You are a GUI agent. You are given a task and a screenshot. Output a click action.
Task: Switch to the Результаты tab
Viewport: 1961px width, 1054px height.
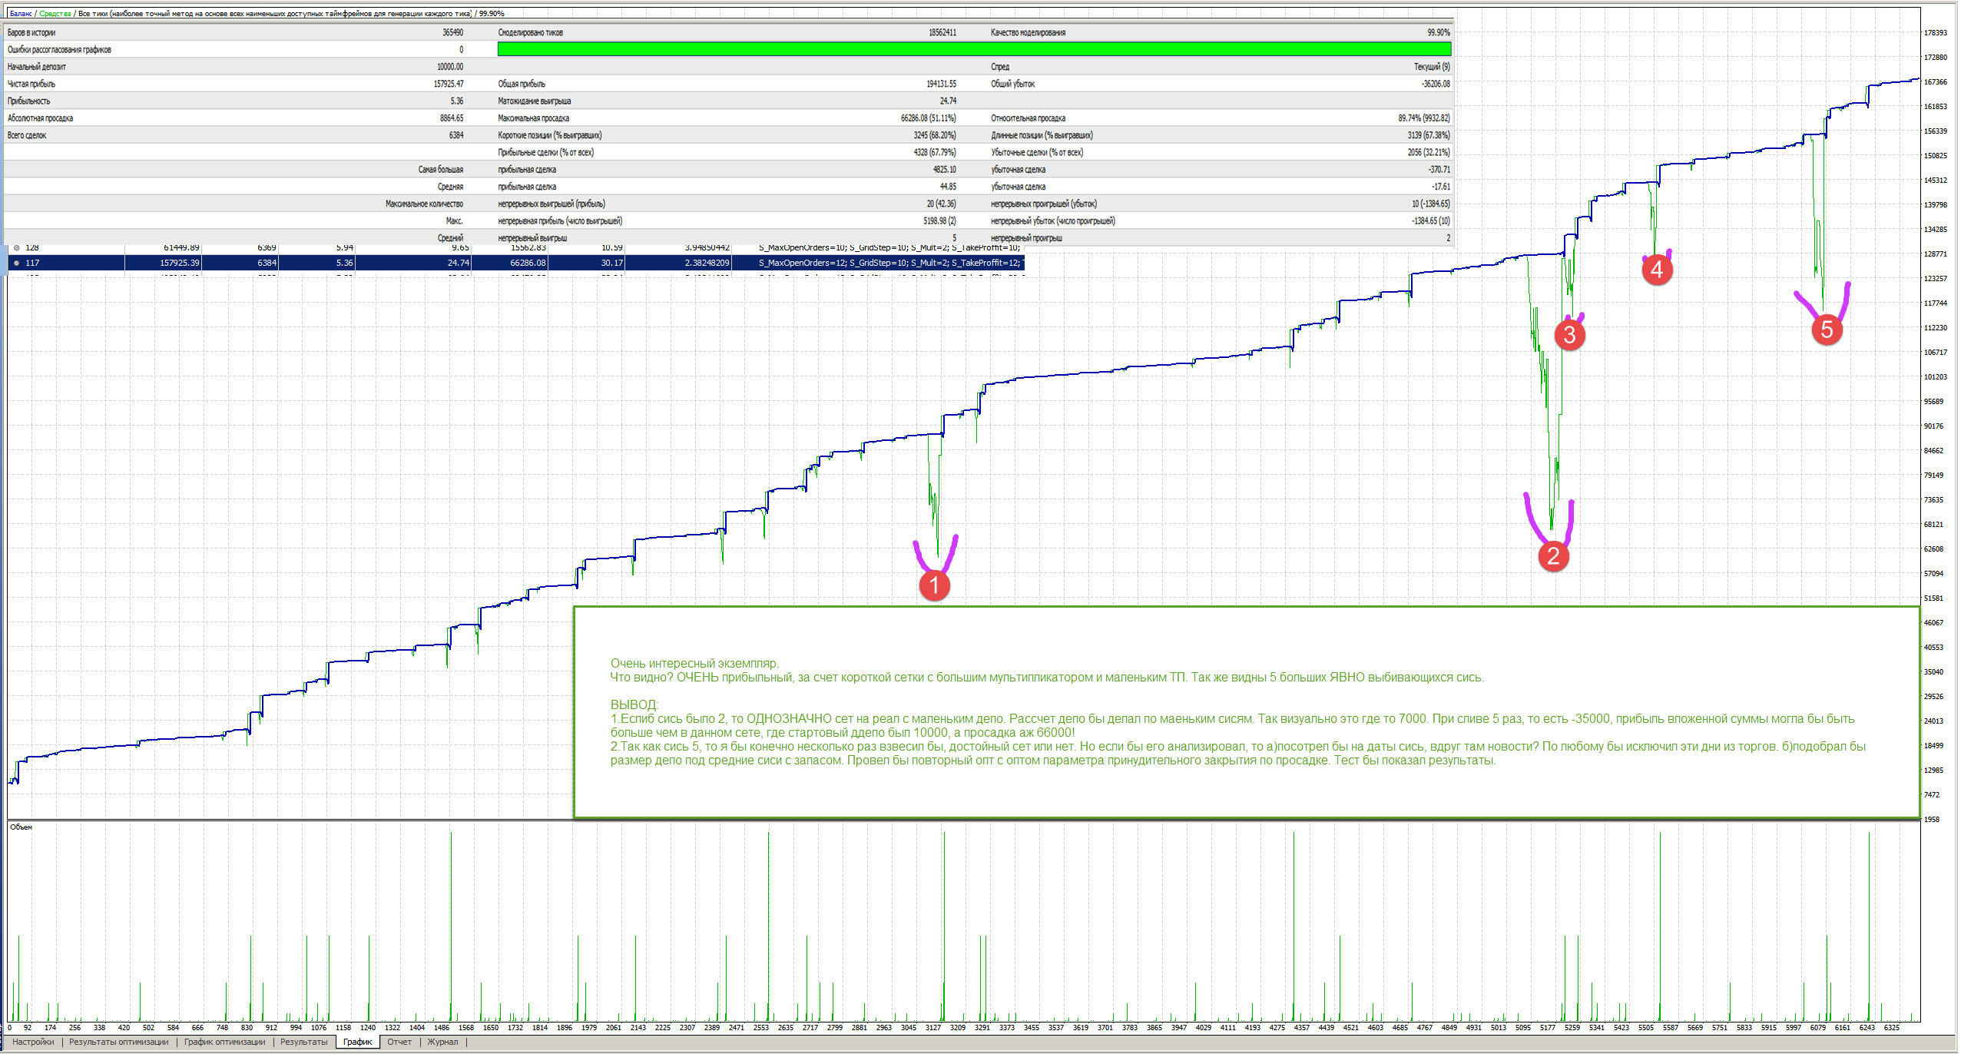click(x=303, y=1042)
